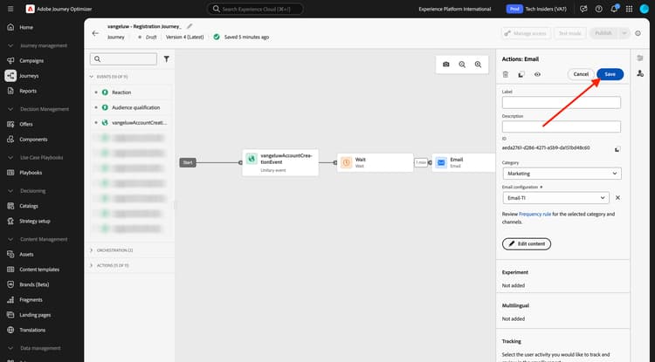Open the Frequency rule link
Image resolution: width=655 pixels, height=362 pixels.
534,214
